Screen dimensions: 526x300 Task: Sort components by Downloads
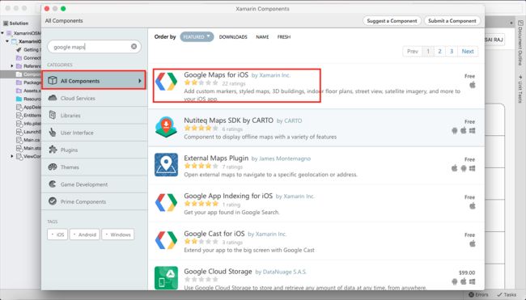233,37
